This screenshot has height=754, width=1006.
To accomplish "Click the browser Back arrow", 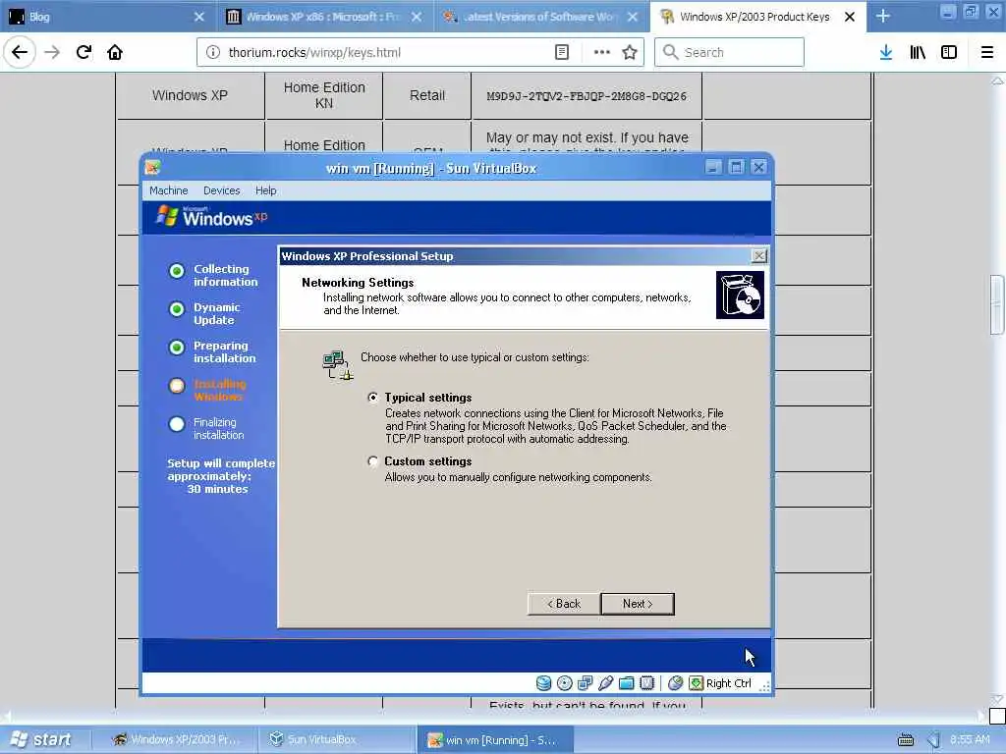I will tap(20, 52).
